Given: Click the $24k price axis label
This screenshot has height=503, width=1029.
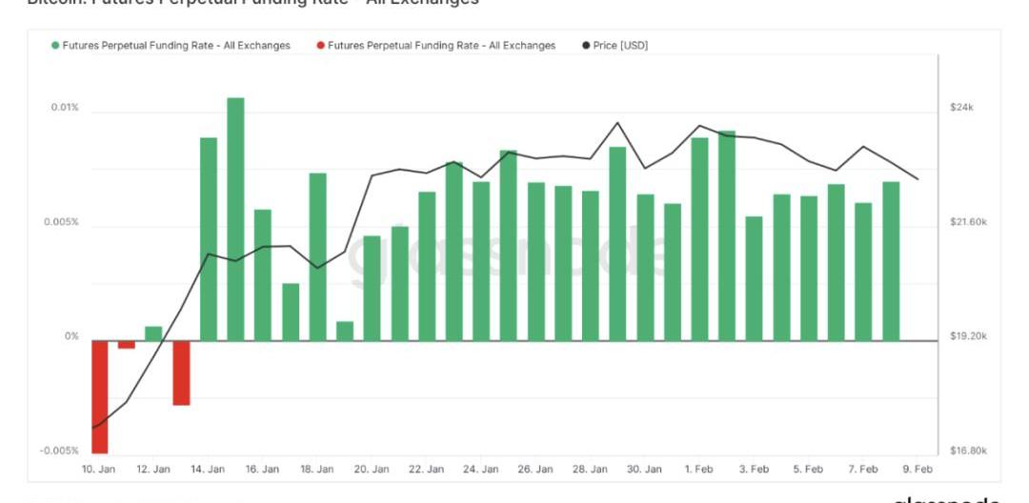Looking at the screenshot, I should tap(962, 108).
